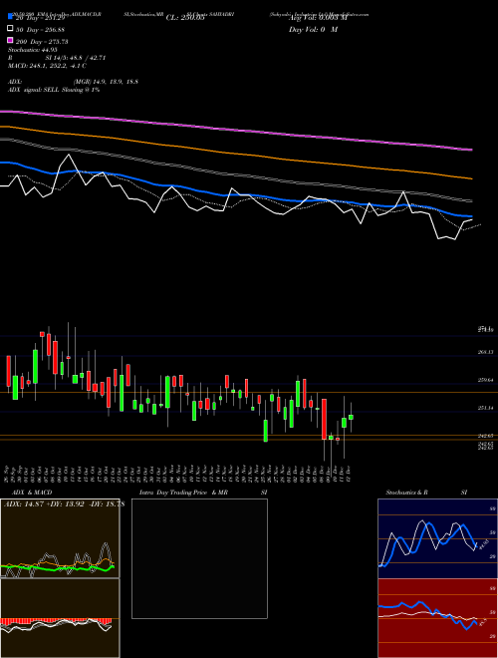Click the 251.14 price axis label
The width and height of the screenshot is (498, 658).
pyautogui.click(x=485, y=408)
